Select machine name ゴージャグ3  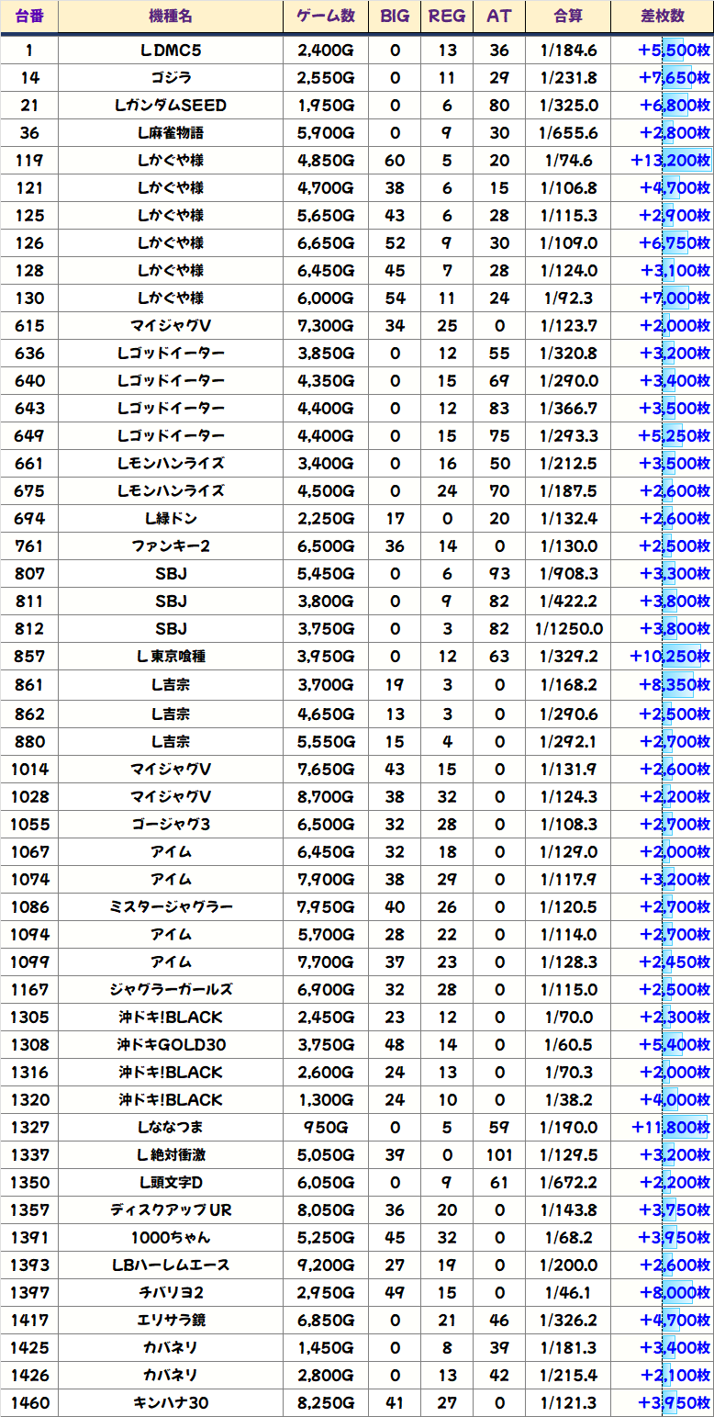coord(171,824)
